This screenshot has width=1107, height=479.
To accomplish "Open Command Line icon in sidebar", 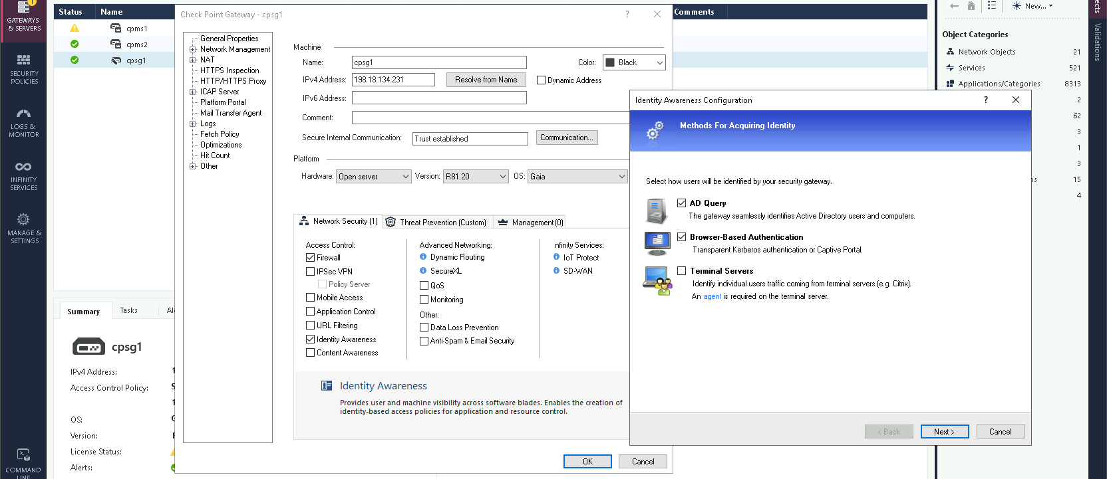I will tap(24, 460).
